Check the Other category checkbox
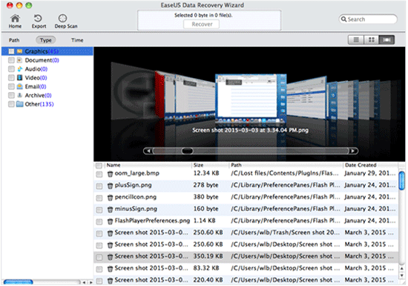 (x=11, y=104)
